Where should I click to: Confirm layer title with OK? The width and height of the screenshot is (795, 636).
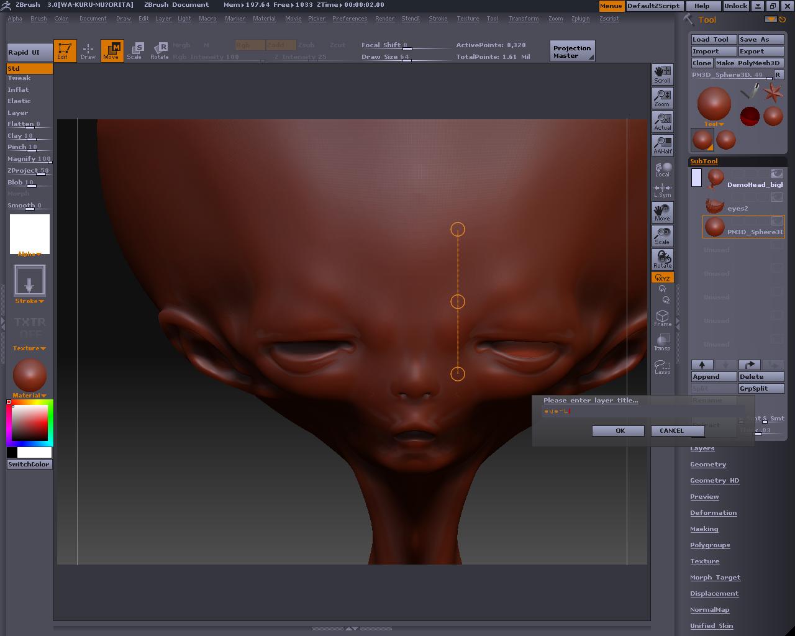620,430
